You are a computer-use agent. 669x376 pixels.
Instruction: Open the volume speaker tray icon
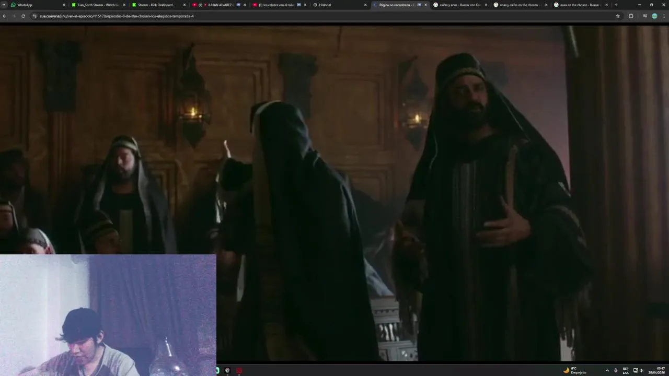tap(642, 370)
